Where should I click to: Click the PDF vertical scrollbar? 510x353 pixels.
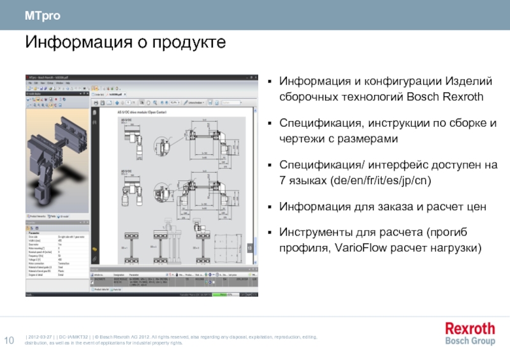(256, 186)
